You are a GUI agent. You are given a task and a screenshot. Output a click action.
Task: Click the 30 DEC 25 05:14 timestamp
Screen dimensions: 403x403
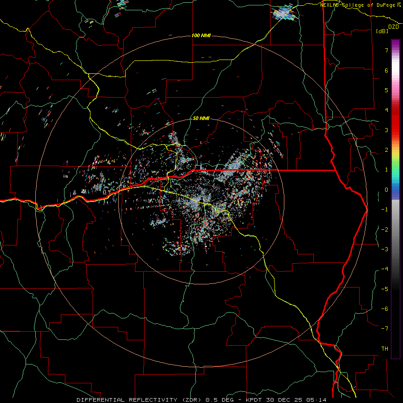(x=296, y=400)
